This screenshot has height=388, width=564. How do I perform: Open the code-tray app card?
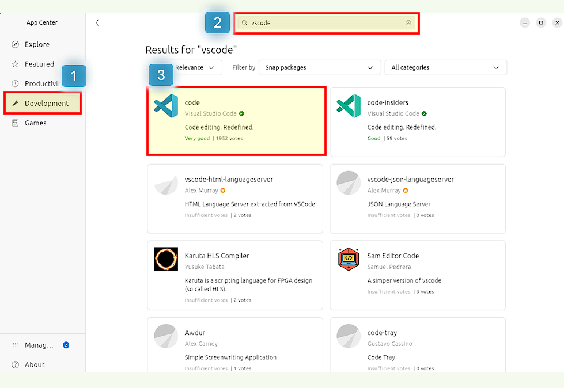coord(418,345)
